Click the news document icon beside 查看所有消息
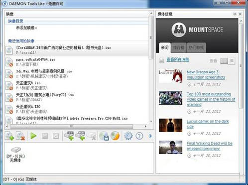This screenshot has width=248, height=185. pos(162,60)
